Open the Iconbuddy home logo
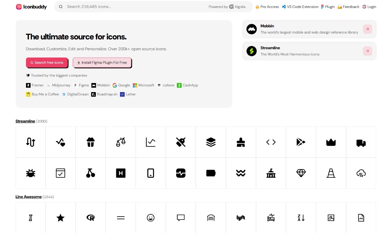The image size is (390, 233). (x=31, y=7)
